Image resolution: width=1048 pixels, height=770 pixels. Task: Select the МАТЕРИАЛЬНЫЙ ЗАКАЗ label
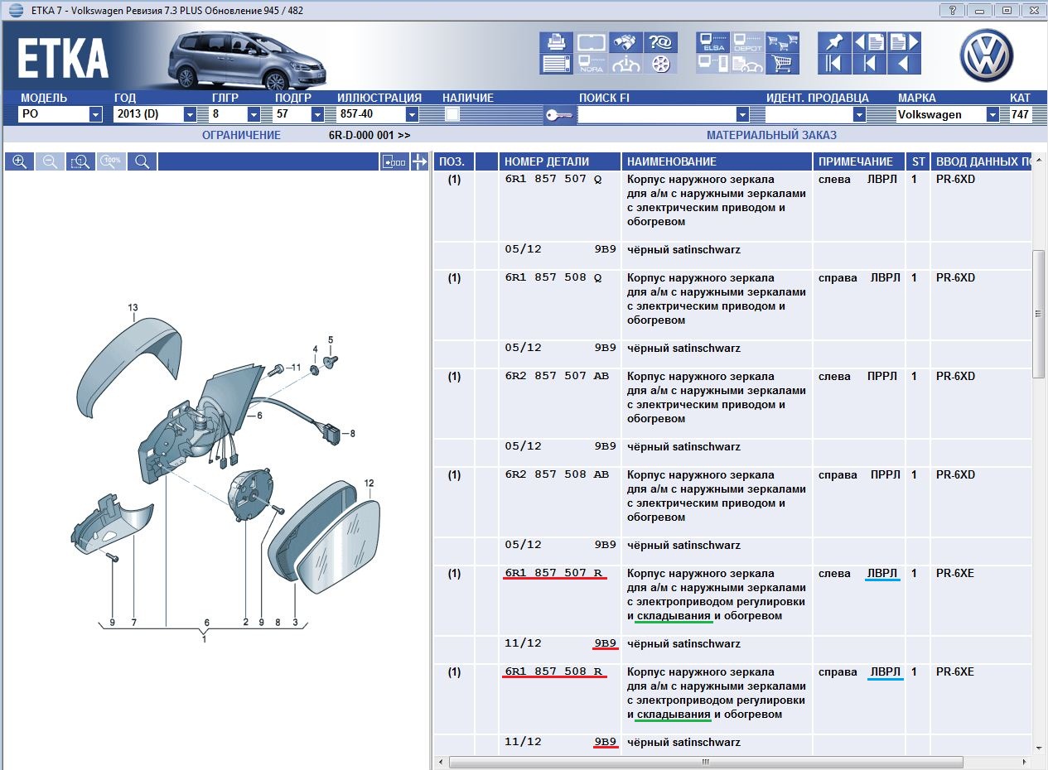coord(771,135)
